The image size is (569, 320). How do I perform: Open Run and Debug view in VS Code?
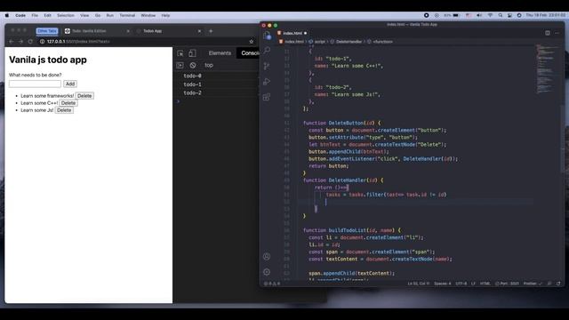(x=267, y=82)
